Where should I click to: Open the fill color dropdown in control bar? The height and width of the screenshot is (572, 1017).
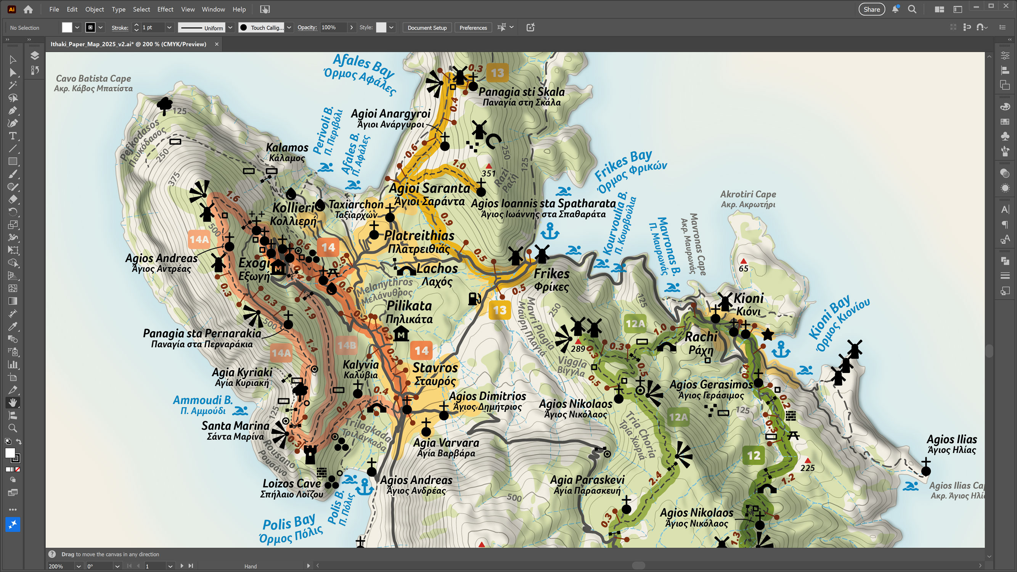pyautogui.click(x=77, y=27)
